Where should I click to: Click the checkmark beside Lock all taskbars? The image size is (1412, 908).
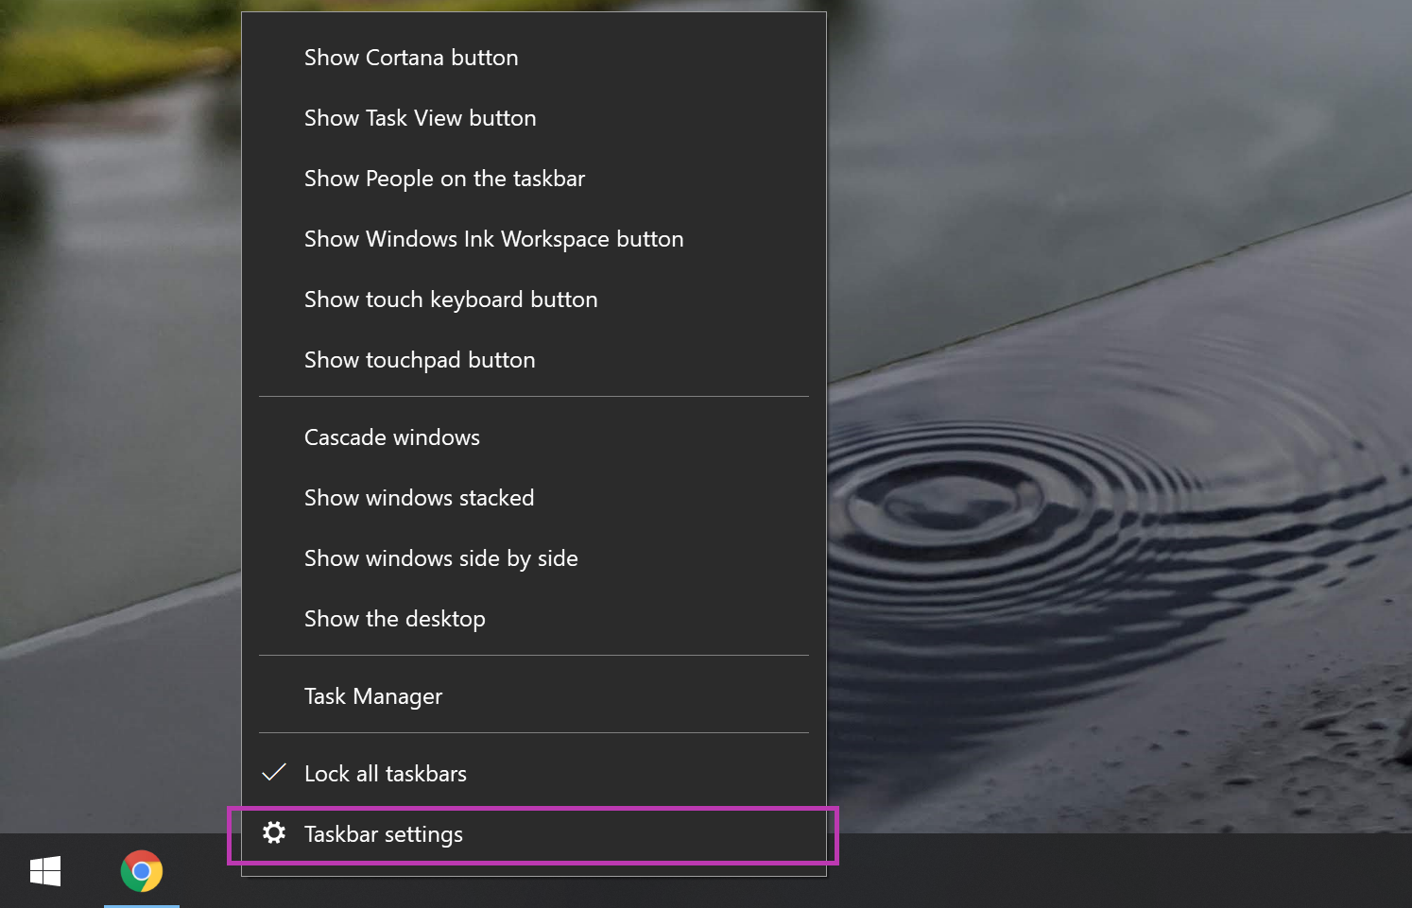pyautogui.click(x=273, y=773)
